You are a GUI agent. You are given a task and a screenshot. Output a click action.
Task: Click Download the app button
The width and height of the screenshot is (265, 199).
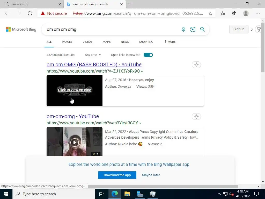tap(117, 175)
